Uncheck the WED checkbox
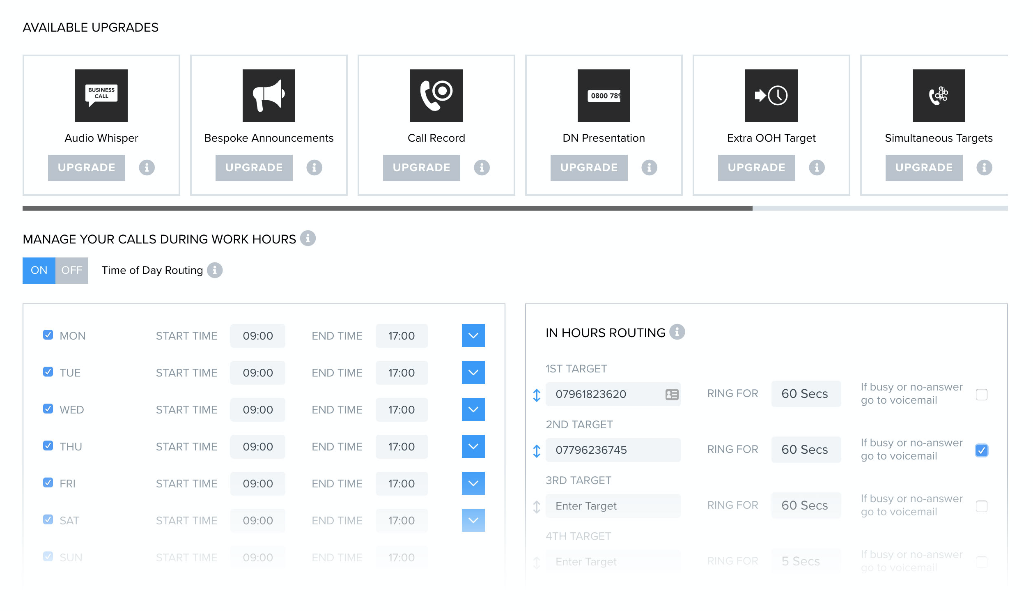Screen dimensions: 1033x611 (48, 409)
